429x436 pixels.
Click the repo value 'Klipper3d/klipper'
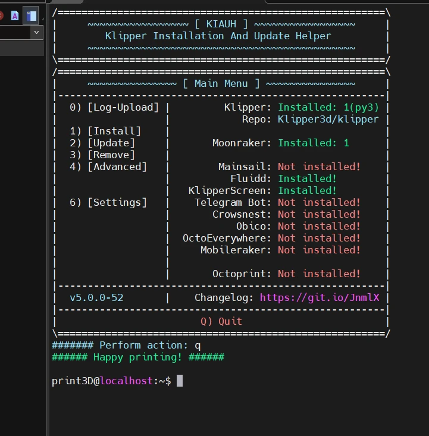328,120
